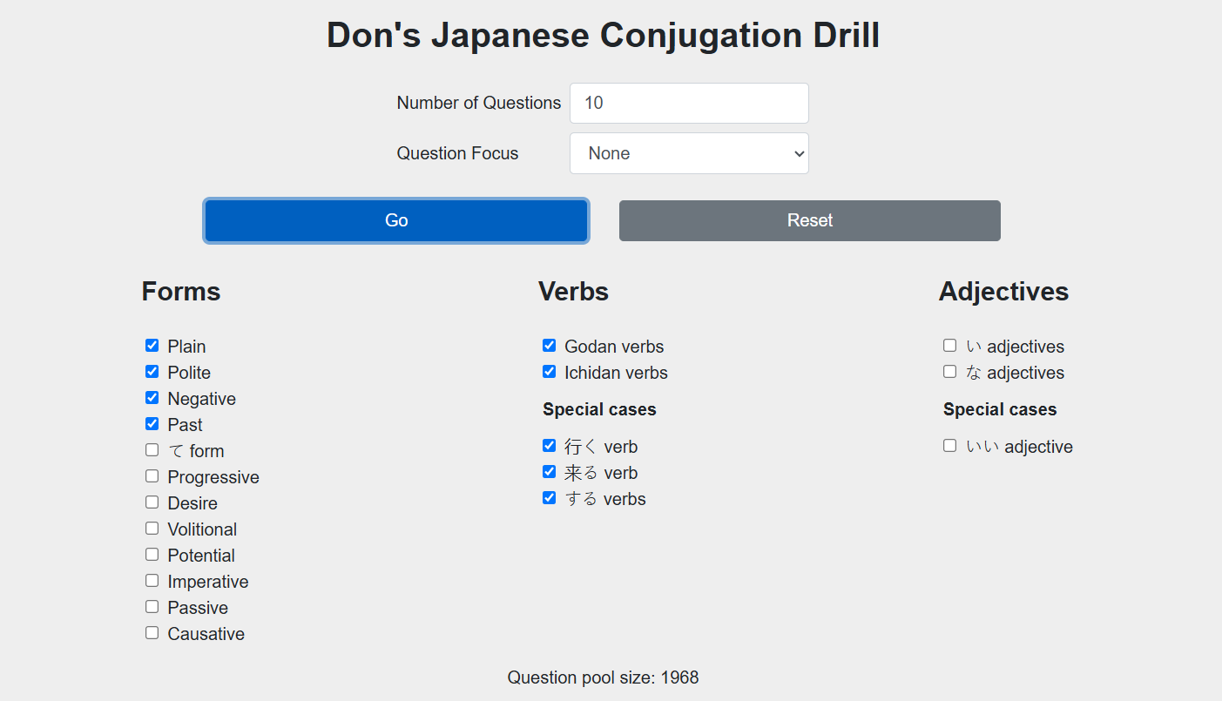The image size is (1222, 701).
Task: Uncheck the Past form checkbox
Action: coord(152,423)
